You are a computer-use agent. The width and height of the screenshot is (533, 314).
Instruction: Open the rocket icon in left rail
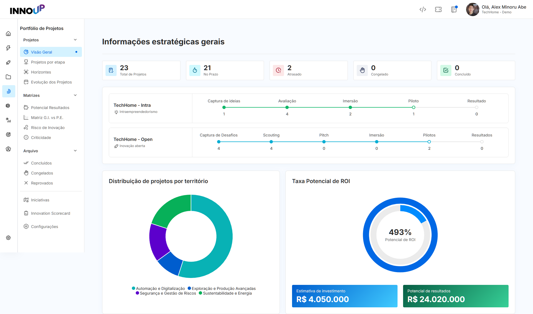[x=8, y=62]
